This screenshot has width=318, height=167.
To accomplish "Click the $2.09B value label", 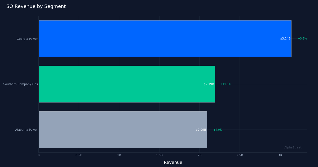I will (201, 130).
